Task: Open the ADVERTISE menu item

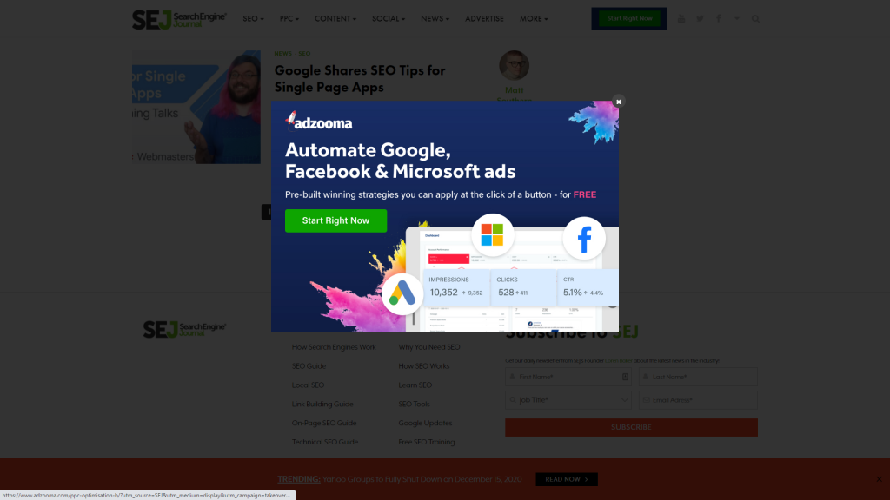Action: (x=484, y=19)
